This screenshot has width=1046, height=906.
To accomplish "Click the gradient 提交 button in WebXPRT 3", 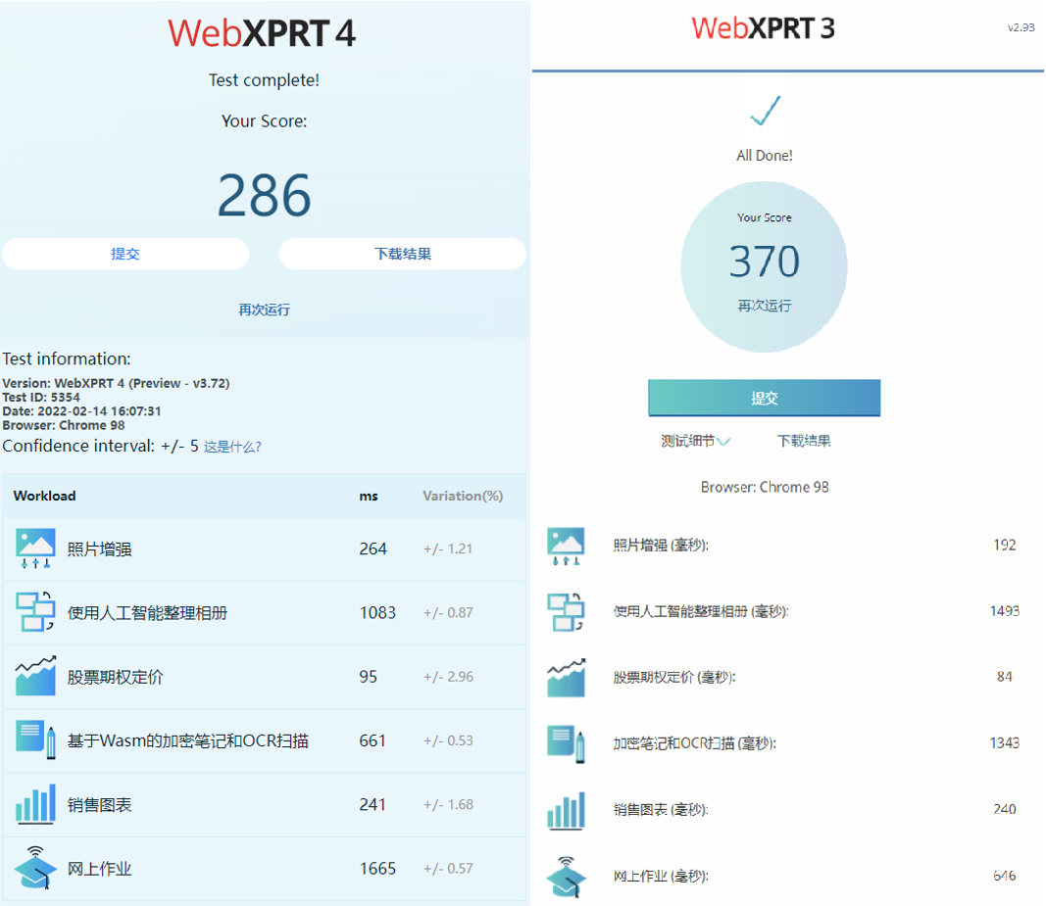I will click(x=765, y=398).
